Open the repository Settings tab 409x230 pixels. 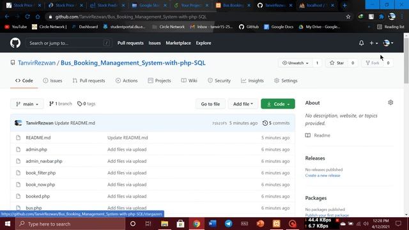(286, 80)
